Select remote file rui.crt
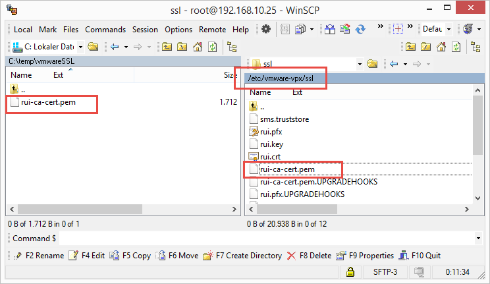Viewport: 490px width, 284px height. (270, 157)
